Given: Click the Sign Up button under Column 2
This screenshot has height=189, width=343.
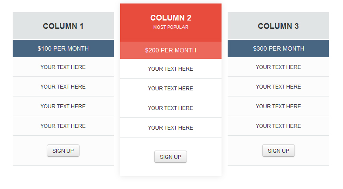Looking at the screenshot, I should point(170,157).
